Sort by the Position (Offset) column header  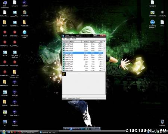point(72,42)
